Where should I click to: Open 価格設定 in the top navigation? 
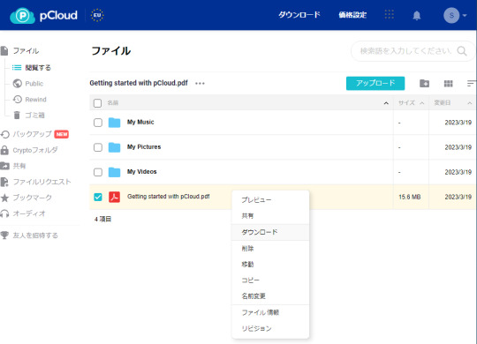(x=352, y=15)
